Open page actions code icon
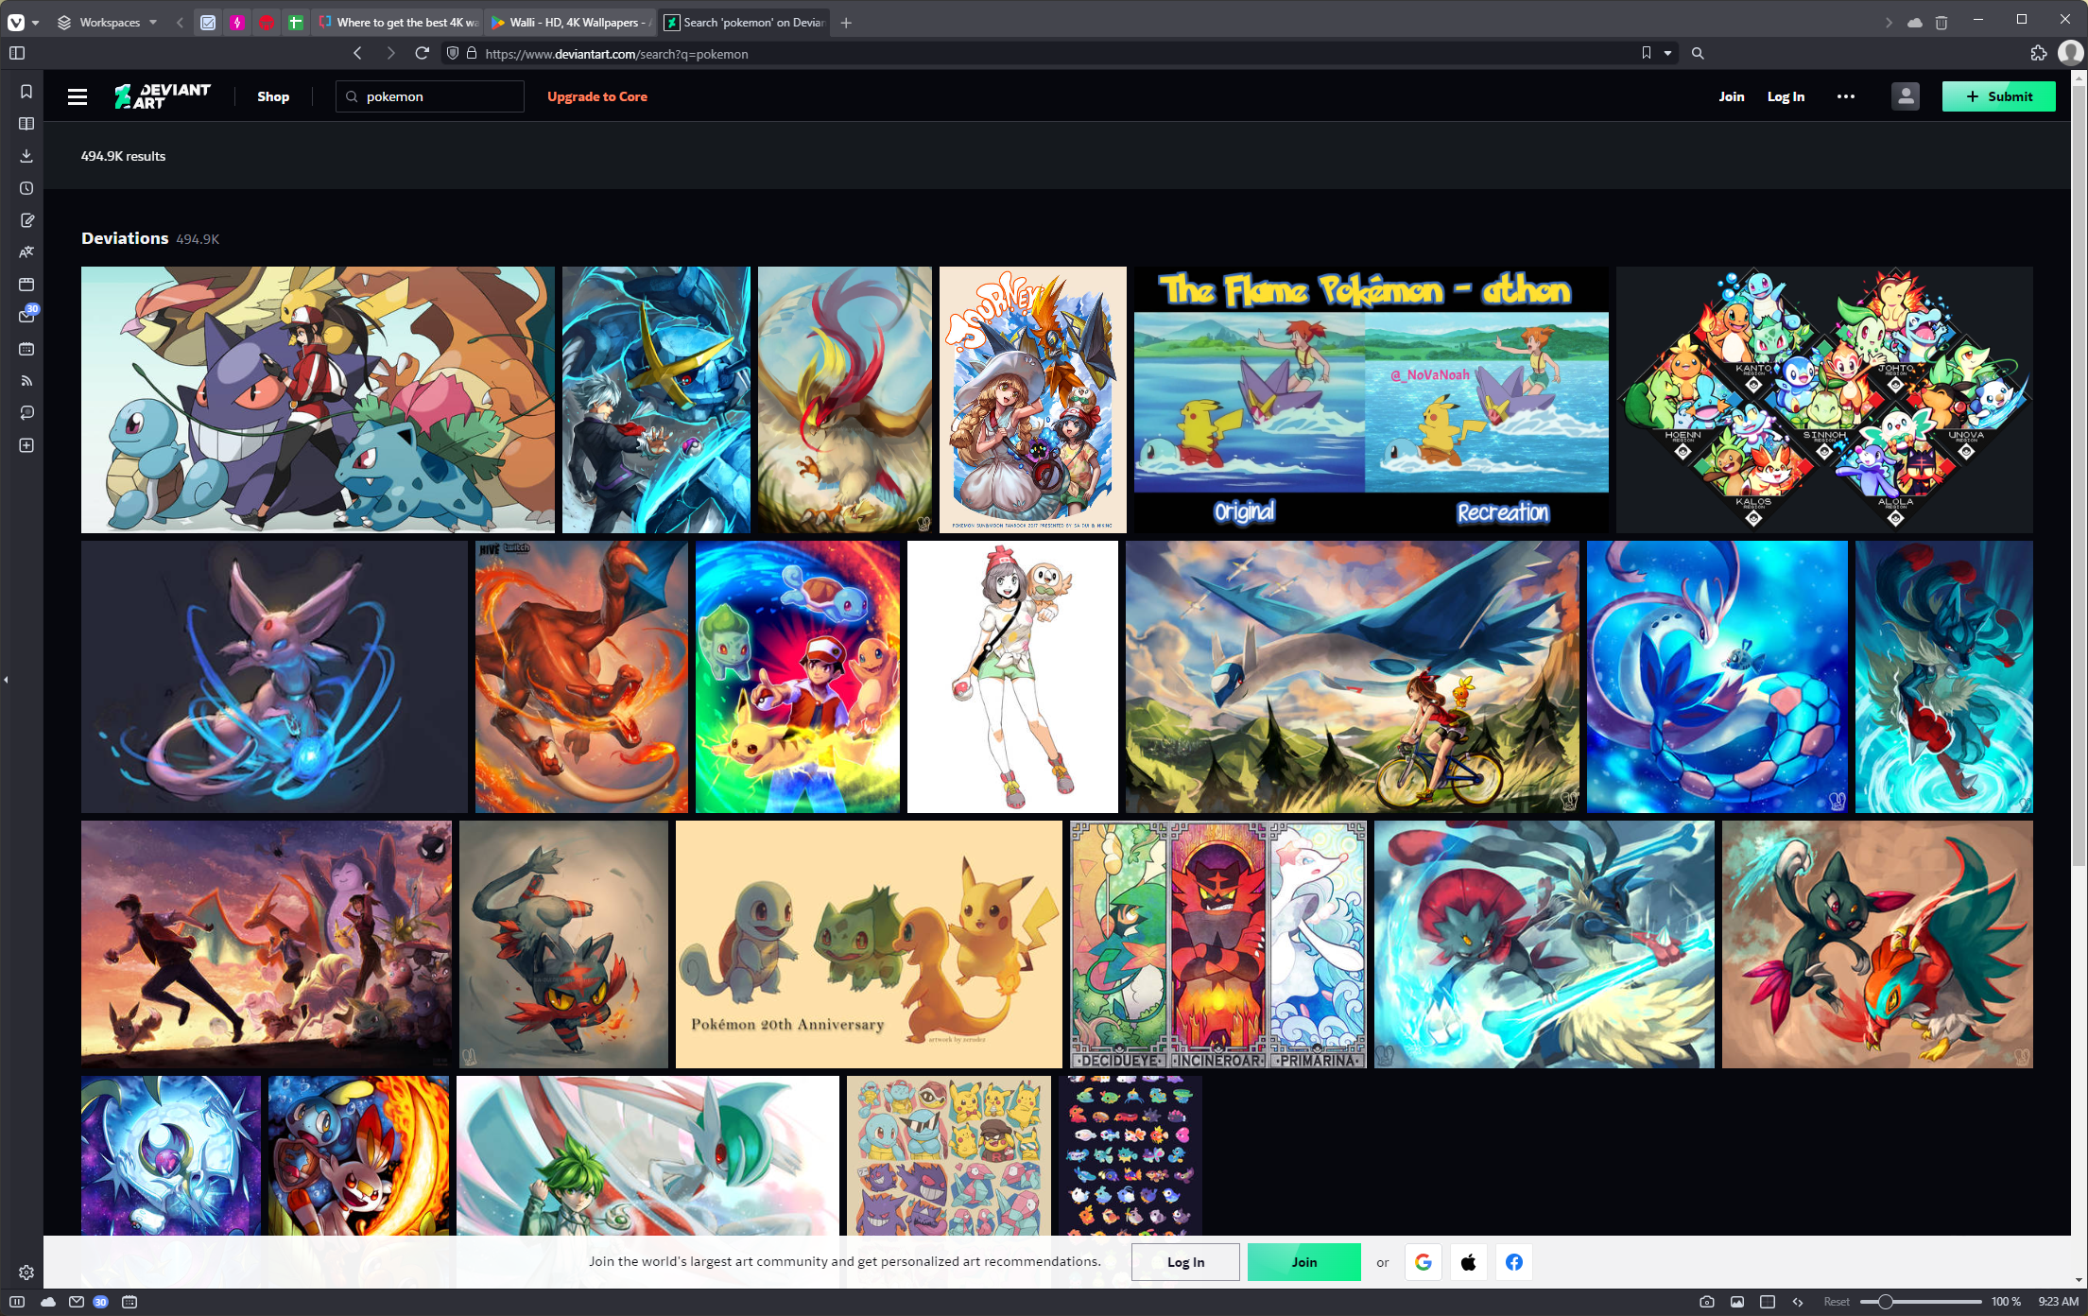This screenshot has height=1316, width=2088. pyautogui.click(x=1798, y=1302)
